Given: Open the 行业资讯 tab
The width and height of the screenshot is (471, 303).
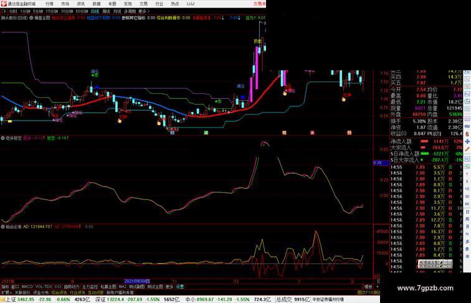Looking at the screenshot, I should point(78,292).
